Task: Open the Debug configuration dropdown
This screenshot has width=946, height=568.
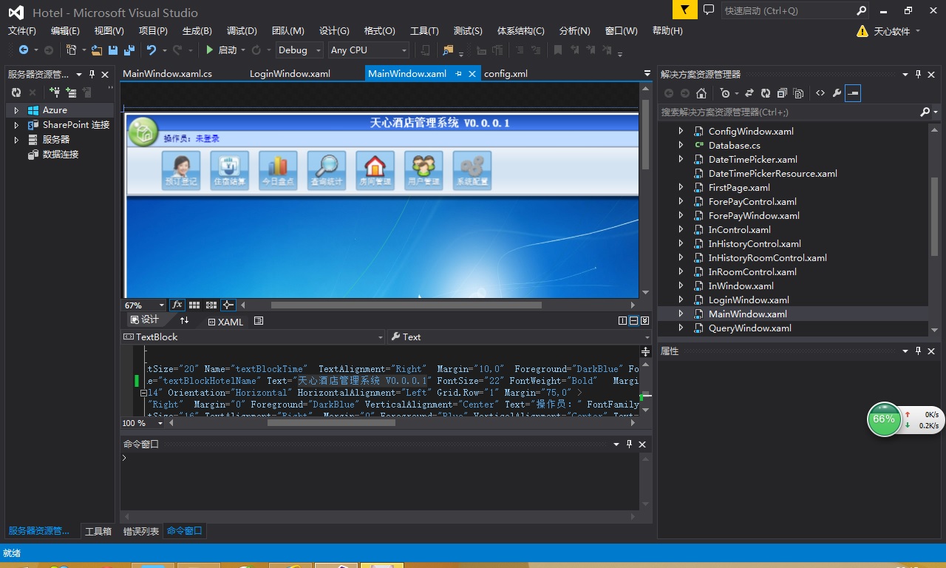Action: tap(299, 50)
